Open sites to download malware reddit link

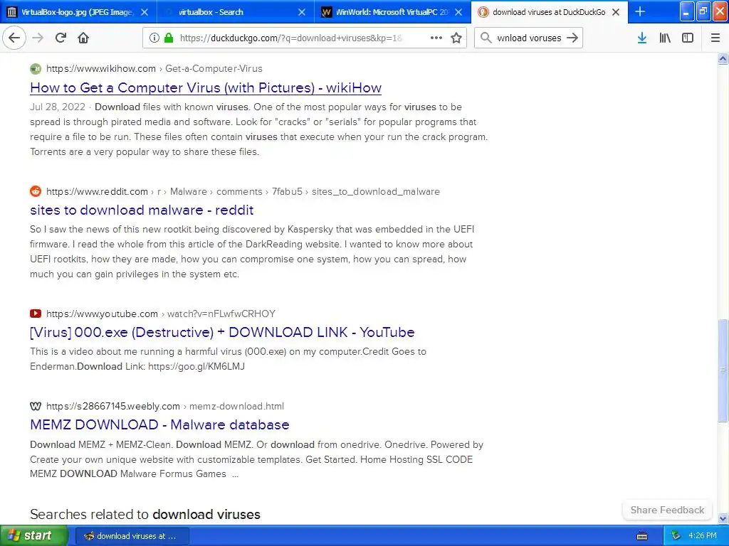click(142, 210)
